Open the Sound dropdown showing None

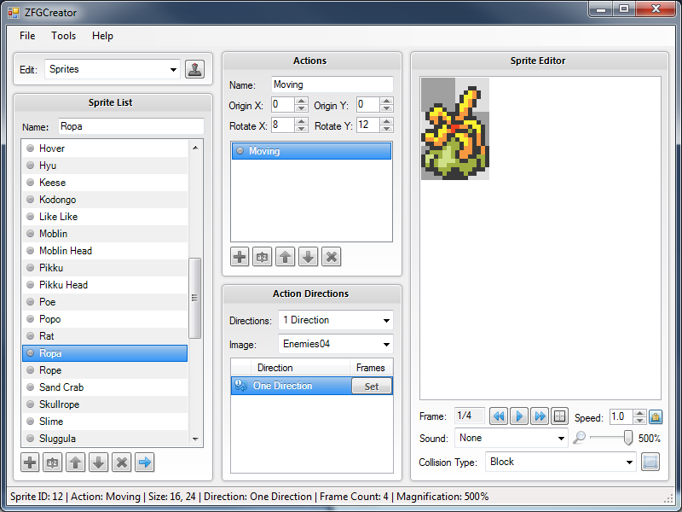coord(511,438)
